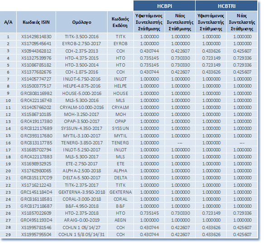Click bond cell B&F-4.950-2018
Screen dimensions: 265x243
click(x=82, y=206)
